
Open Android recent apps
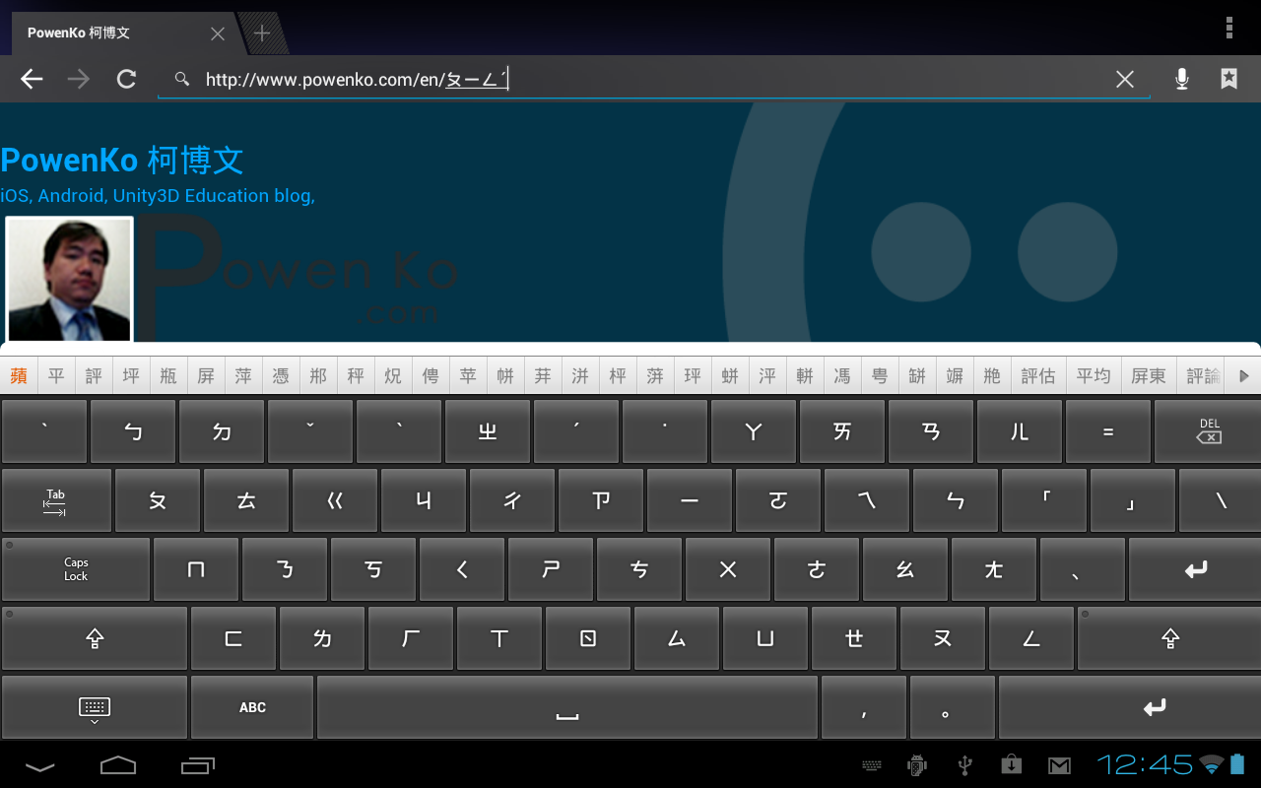pyautogui.click(x=197, y=764)
